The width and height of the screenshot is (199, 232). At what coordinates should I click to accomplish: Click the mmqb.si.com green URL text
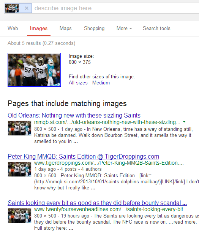pos(107,122)
